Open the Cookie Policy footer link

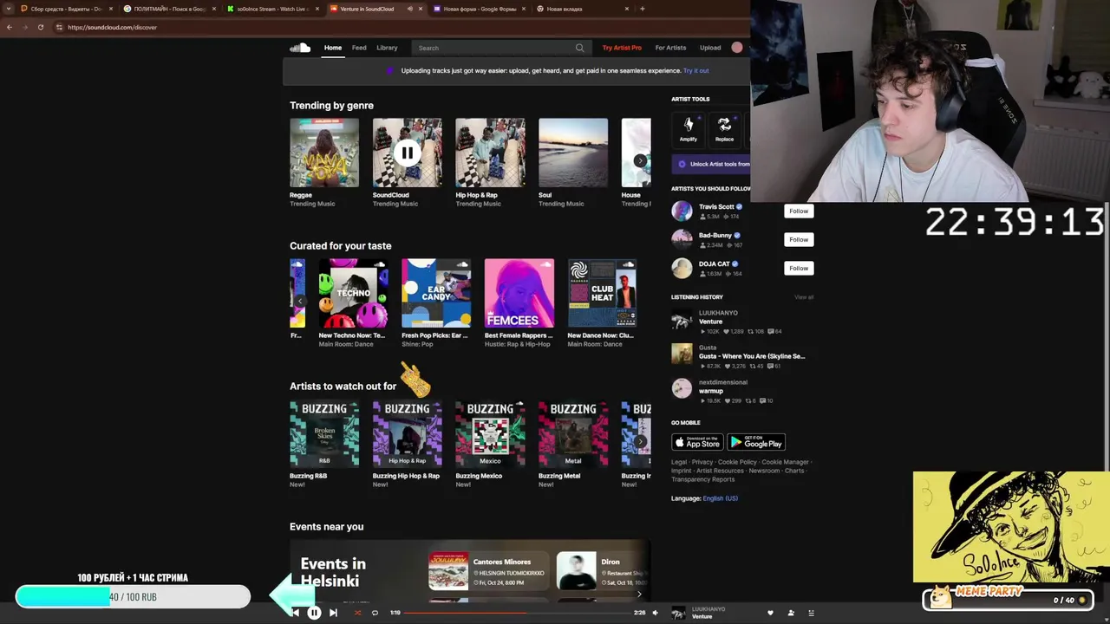point(737,462)
